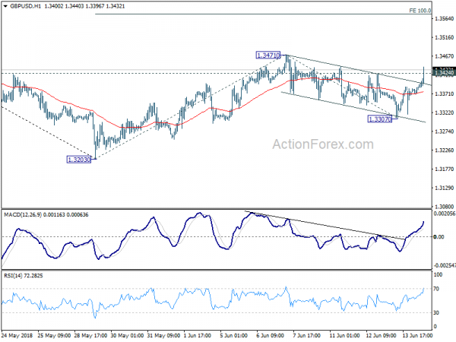Select the 1.32030 price label

tap(79, 160)
